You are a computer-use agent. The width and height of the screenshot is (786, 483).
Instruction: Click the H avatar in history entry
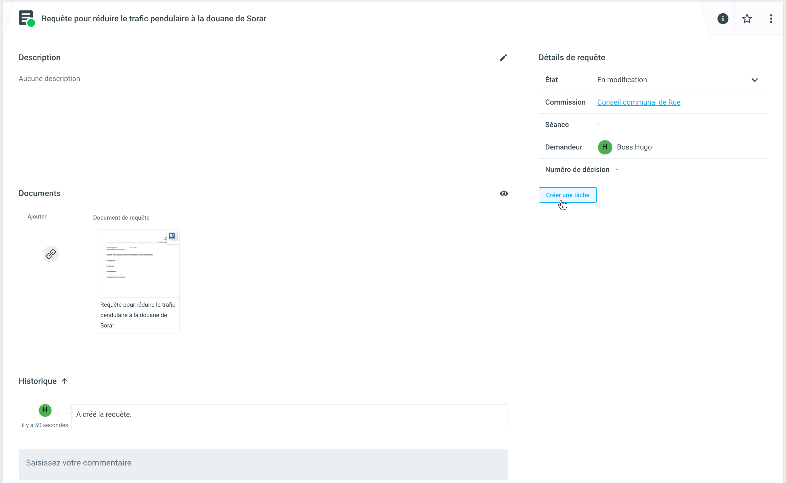point(45,410)
